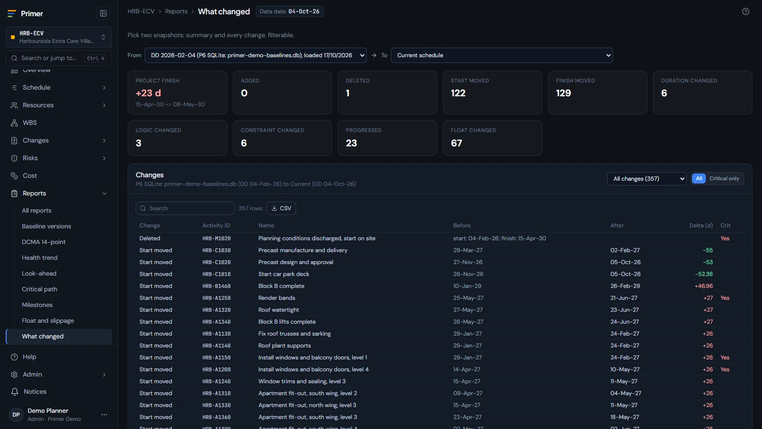This screenshot has width=762, height=429.
Task: Click the Start Moved 122 card
Action: pyautogui.click(x=492, y=92)
